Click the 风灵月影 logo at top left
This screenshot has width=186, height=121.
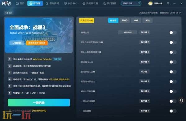coord(6,3)
